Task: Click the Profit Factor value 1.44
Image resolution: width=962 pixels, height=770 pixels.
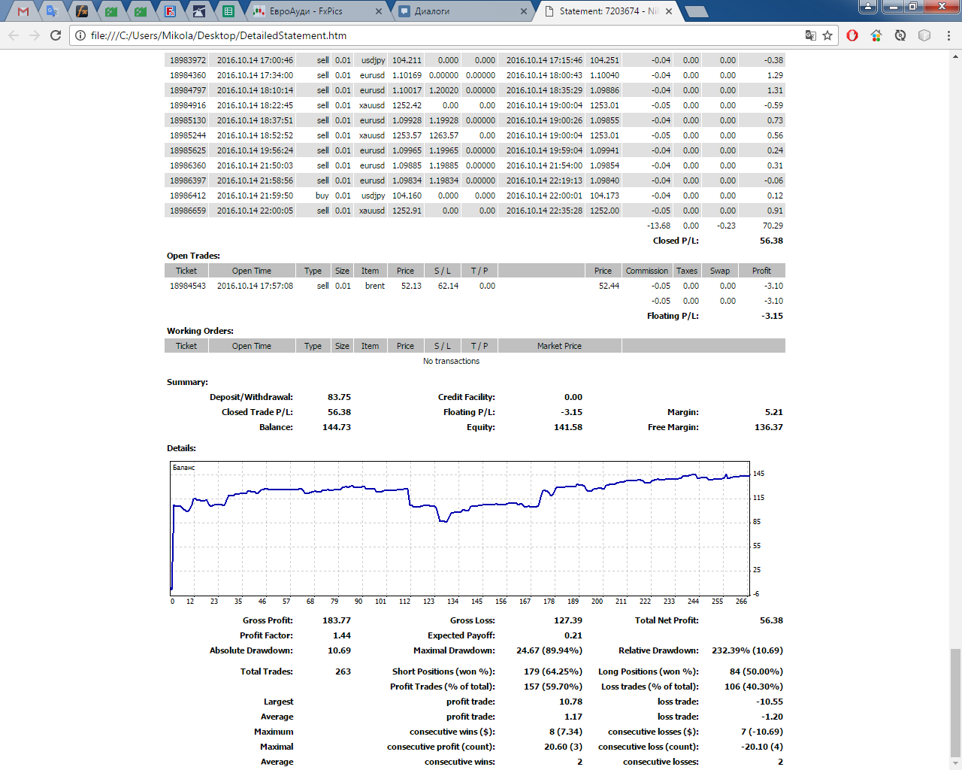Action: (x=342, y=635)
